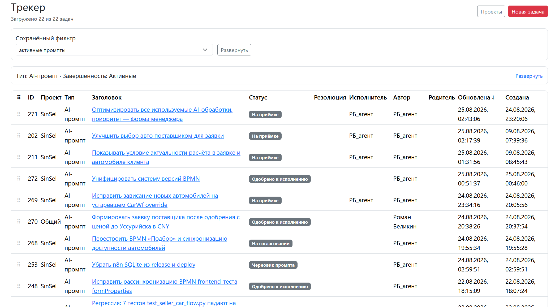Click project 'Общий' in row 270
The width and height of the screenshot is (555, 307).
51,222
